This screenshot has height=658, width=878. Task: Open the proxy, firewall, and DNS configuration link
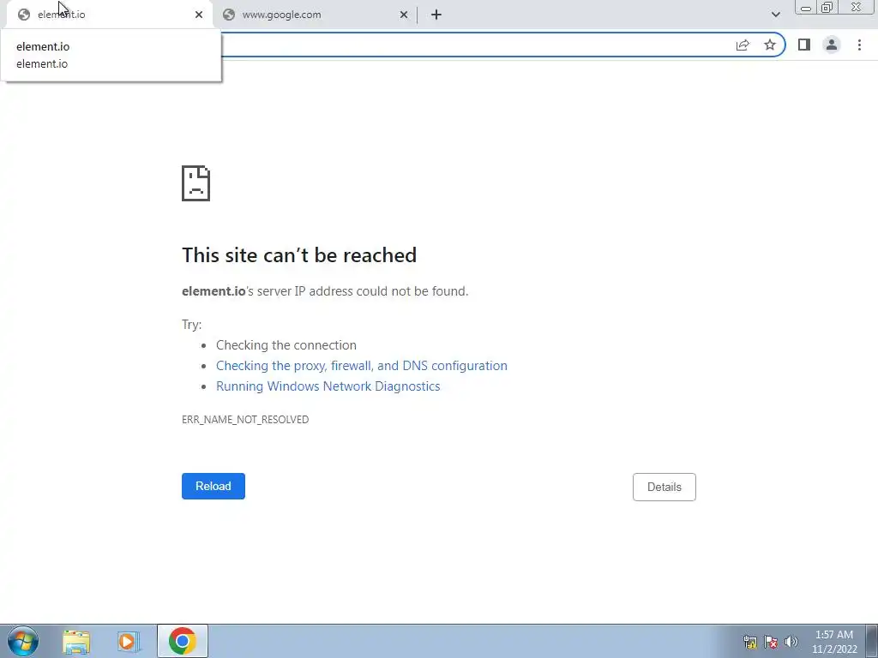click(362, 365)
